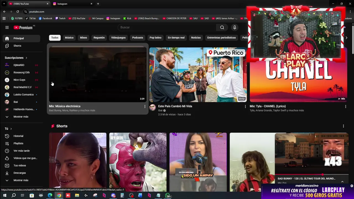
Task: Open WhatsApp from the taskbar
Action: pyautogui.click(x=168, y=196)
